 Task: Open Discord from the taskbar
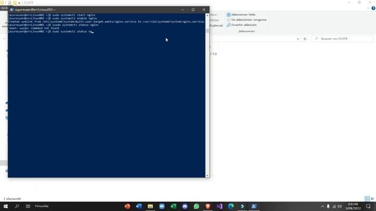tap(185, 206)
